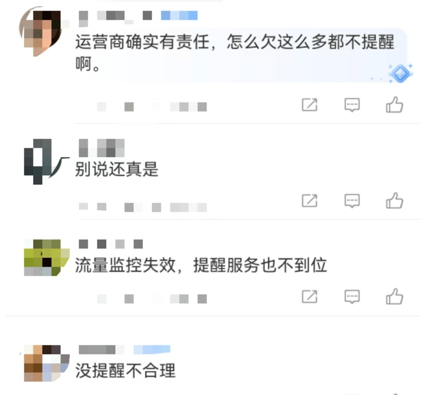Screen dimensions: 428x395
Task: Select the comment text 没提醒不合理
Action: click(125, 371)
